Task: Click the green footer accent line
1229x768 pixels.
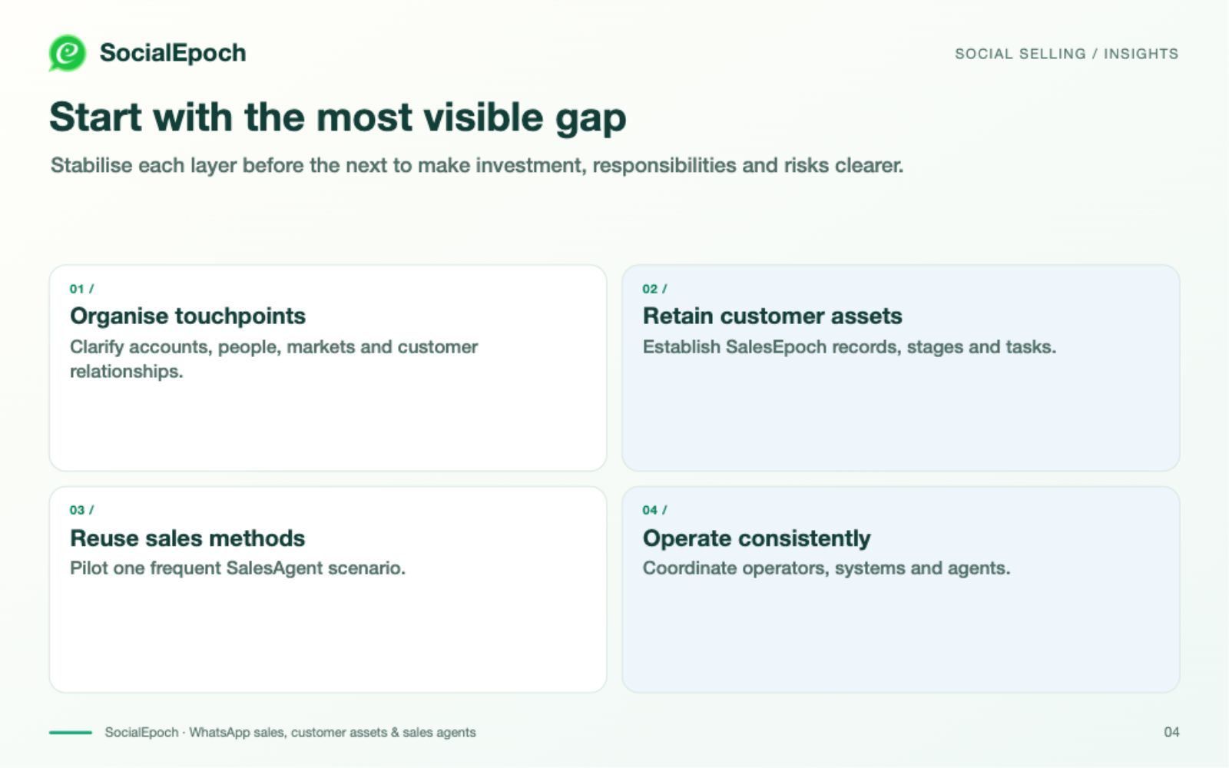Action: [71, 733]
